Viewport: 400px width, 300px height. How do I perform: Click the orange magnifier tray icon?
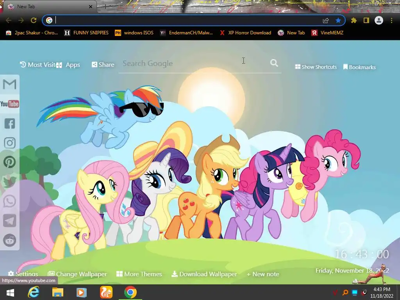coord(345,292)
